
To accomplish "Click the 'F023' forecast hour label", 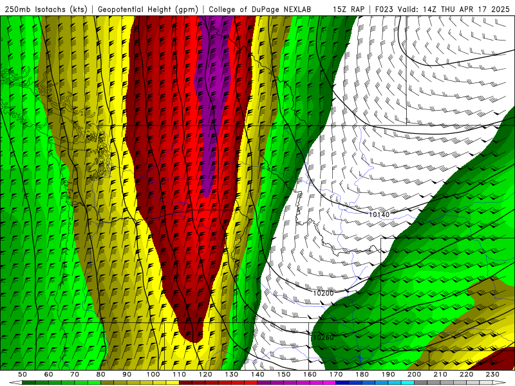I will click(384, 9).
